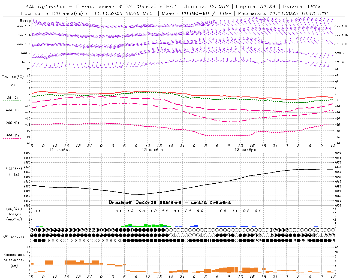
Task: Click the 'Конвективн.' convective cloud label
Action: pos(14,255)
